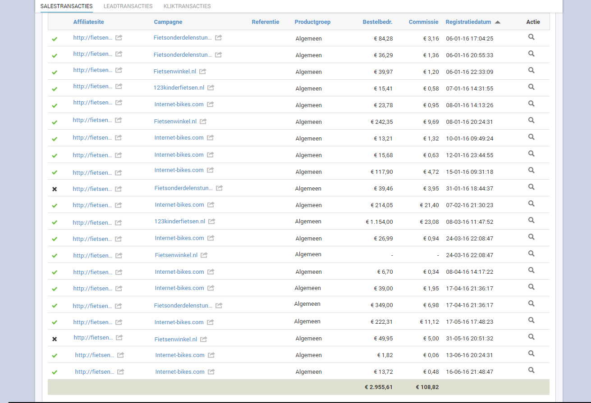The width and height of the screenshot is (591, 403).
Task: Open http://fietsen... affiliate link in € 6,70 row
Action: pos(93,272)
